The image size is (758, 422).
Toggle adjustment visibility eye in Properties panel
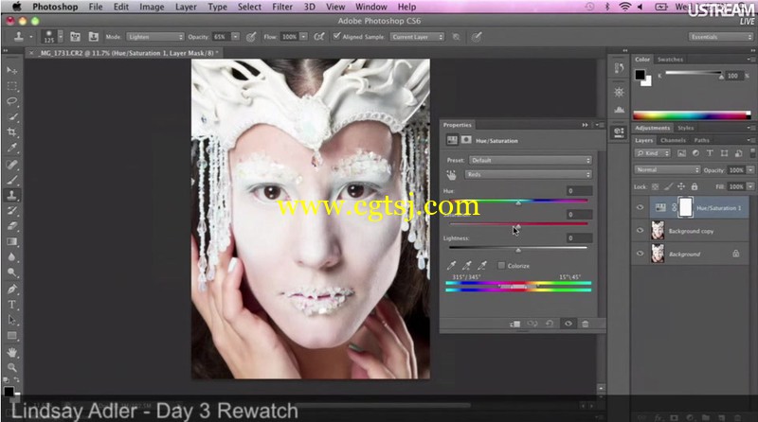point(568,324)
